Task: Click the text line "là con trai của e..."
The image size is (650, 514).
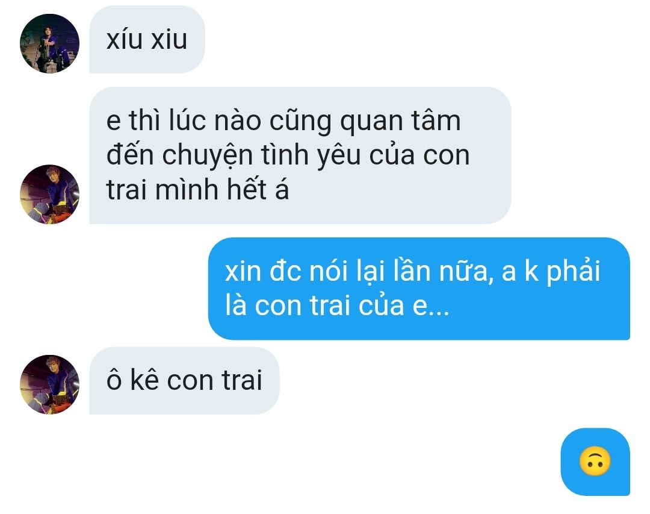Action: 337,306
